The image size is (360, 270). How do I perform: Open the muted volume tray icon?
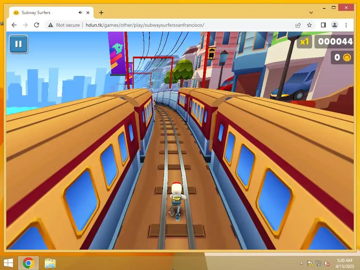coord(327,263)
